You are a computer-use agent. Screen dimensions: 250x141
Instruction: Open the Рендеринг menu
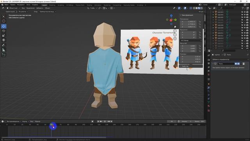pos(21,5)
